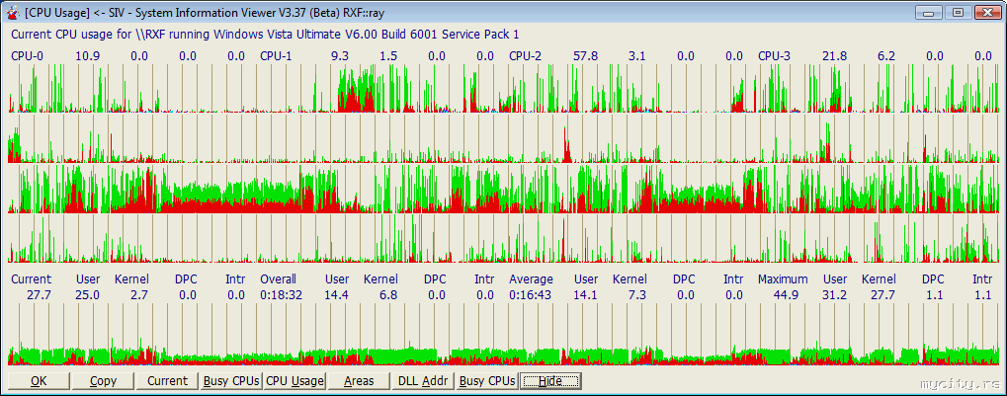Click the first CPU history graph row
Viewport: 1007px width, 396px height.
[504, 89]
